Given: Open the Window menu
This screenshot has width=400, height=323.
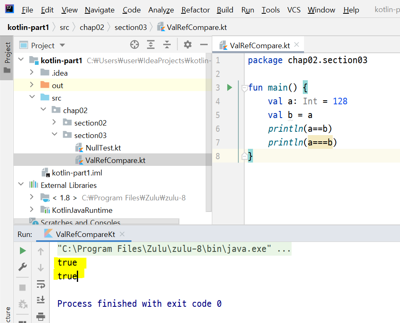Looking at the screenshot, I should 321,10.
